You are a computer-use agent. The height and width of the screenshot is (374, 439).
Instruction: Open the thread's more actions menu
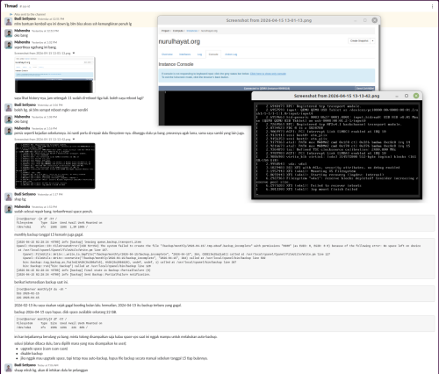pyautogui.click(x=432, y=6)
